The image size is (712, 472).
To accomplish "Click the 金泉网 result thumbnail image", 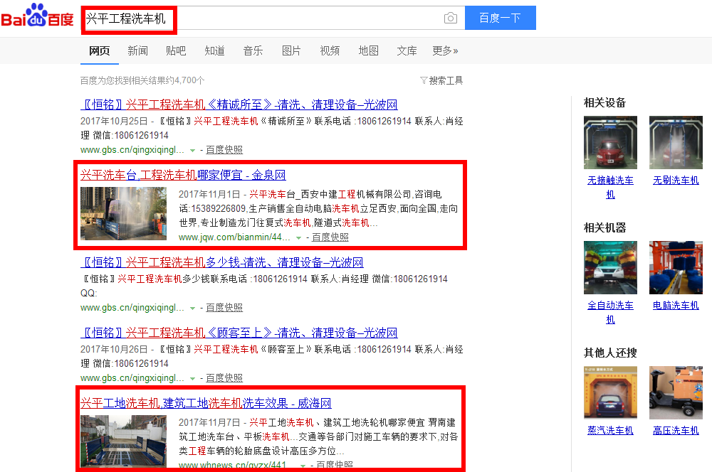I will tap(123, 213).
